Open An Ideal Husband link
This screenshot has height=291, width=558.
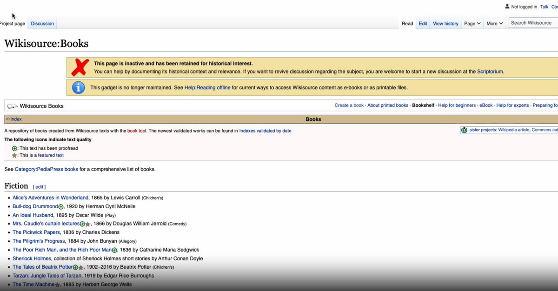33,215
